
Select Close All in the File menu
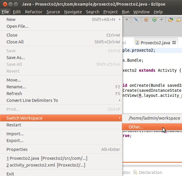61,42
